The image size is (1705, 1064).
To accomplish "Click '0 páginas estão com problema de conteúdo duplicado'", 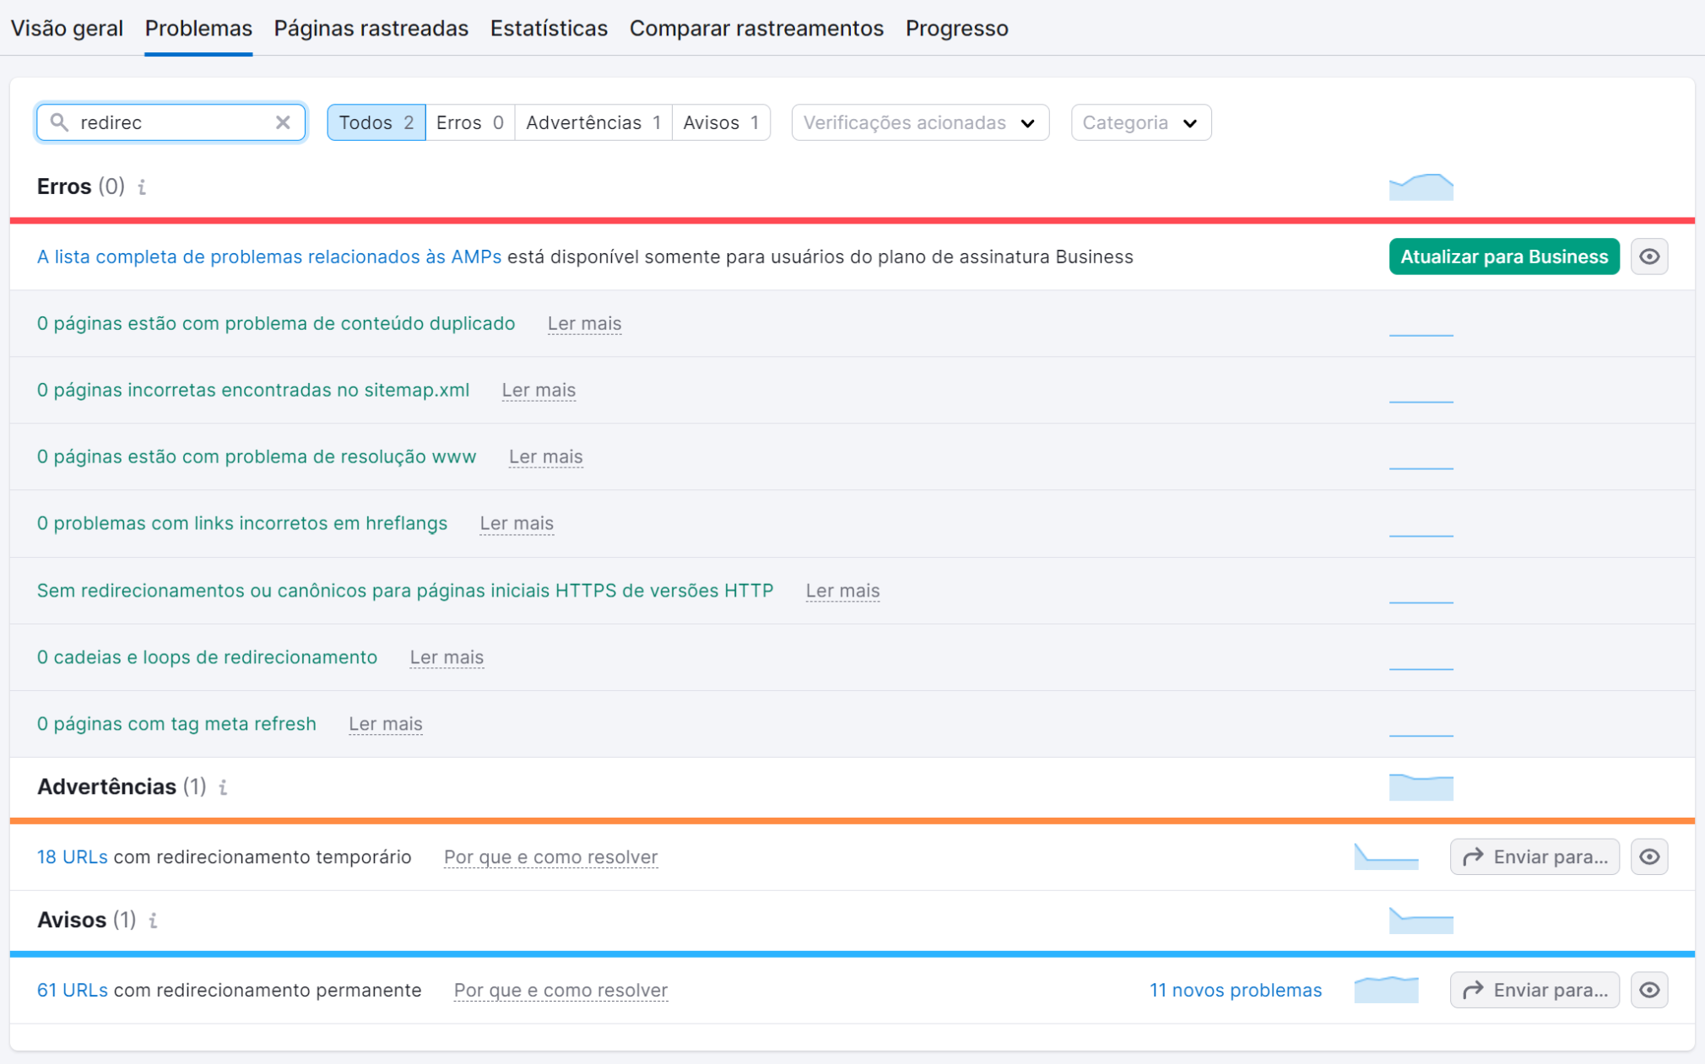I will [x=276, y=323].
